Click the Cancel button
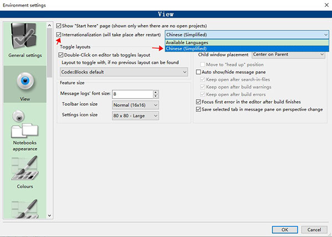This screenshot has width=332, height=237. tap(314, 230)
